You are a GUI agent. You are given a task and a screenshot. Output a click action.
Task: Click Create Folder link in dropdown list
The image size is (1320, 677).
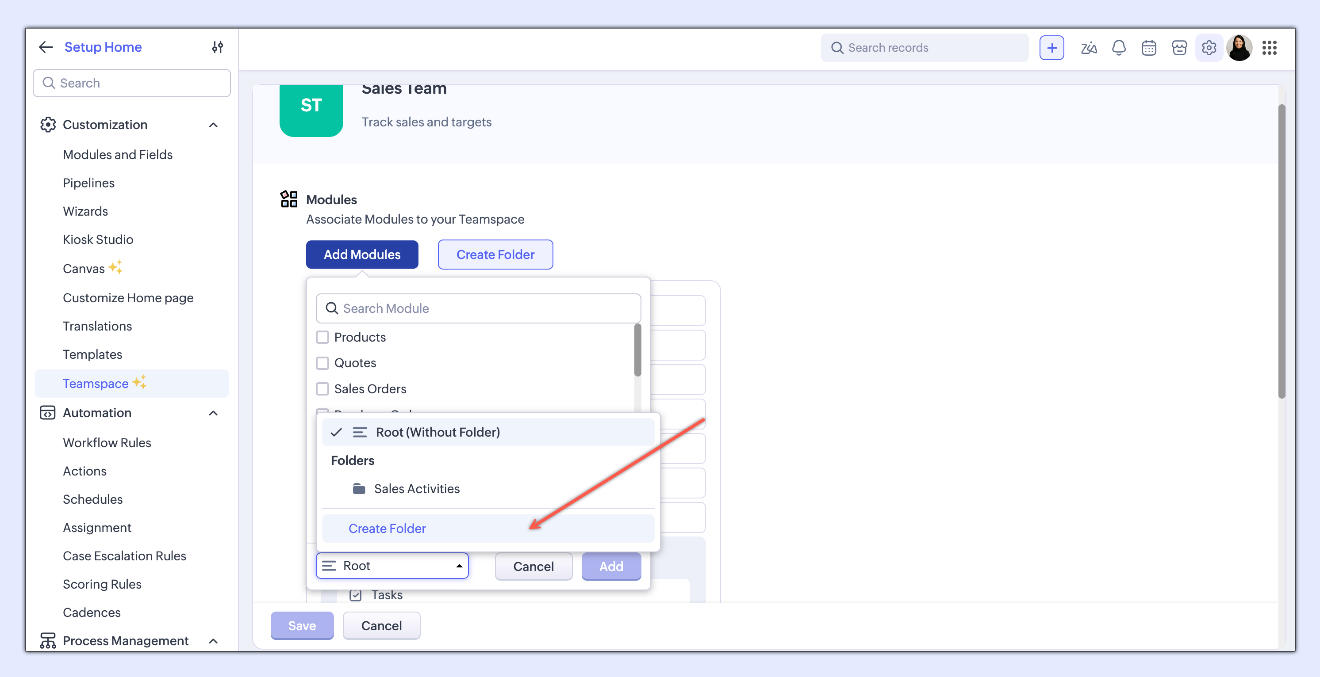tap(387, 528)
